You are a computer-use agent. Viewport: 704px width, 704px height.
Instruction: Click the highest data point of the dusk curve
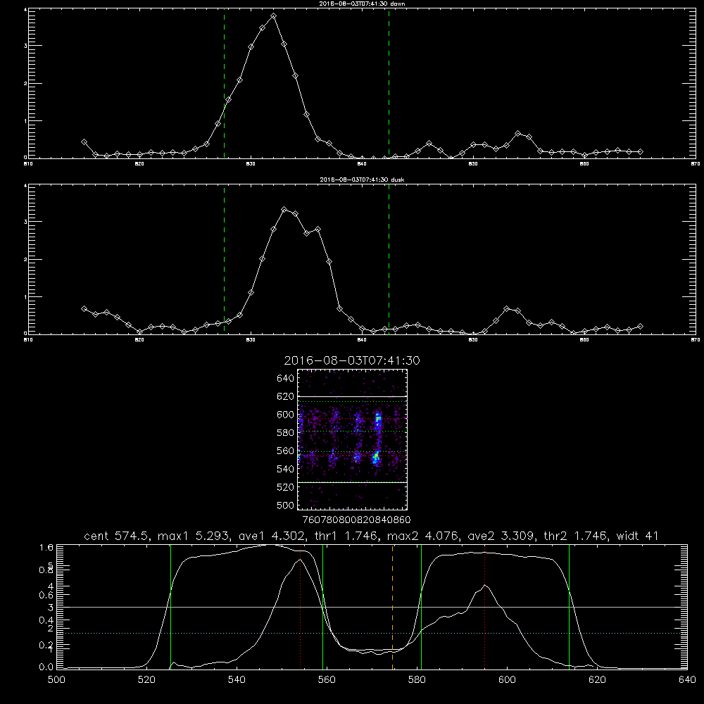pos(284,210)
